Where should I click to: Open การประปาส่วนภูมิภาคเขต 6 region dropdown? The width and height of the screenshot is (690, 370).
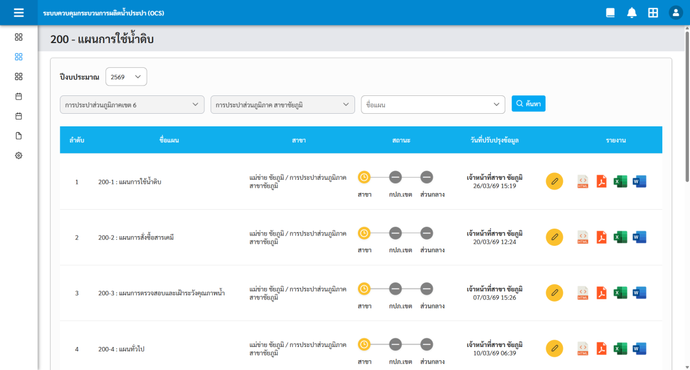[x=132, y=105]
